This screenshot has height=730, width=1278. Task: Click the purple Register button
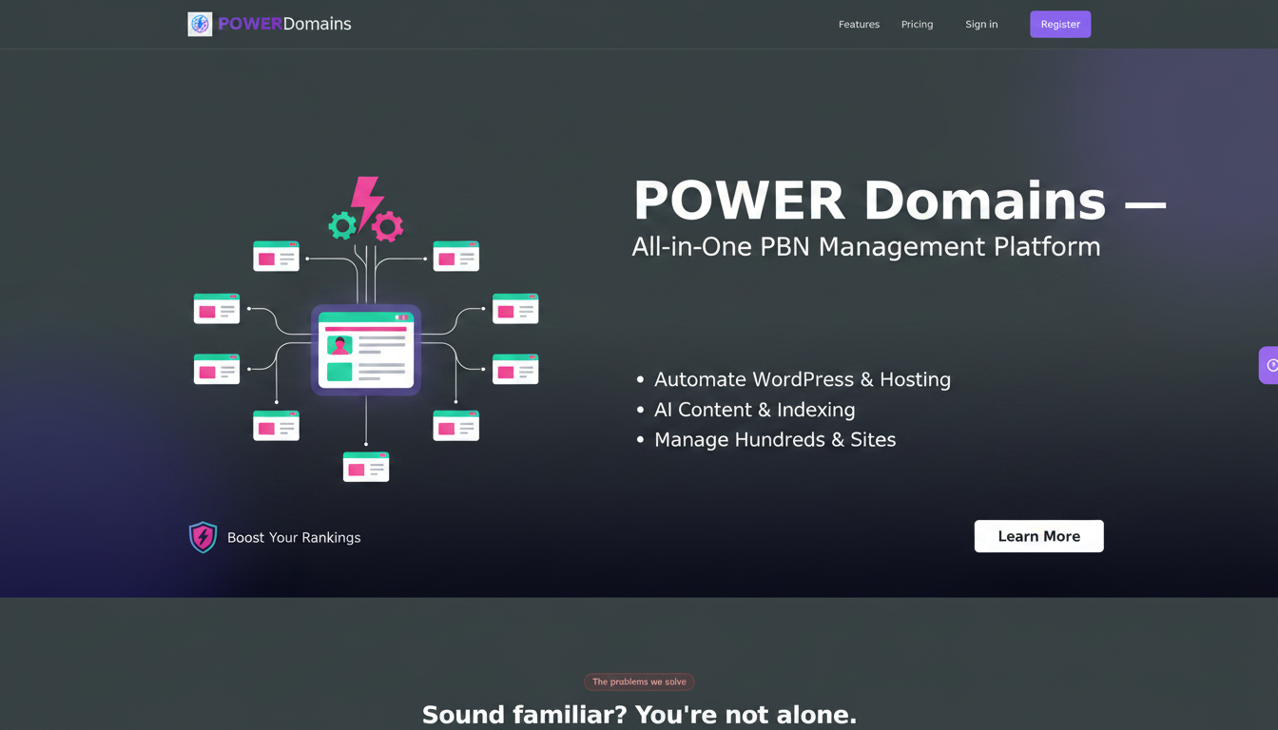point(1060,25)
